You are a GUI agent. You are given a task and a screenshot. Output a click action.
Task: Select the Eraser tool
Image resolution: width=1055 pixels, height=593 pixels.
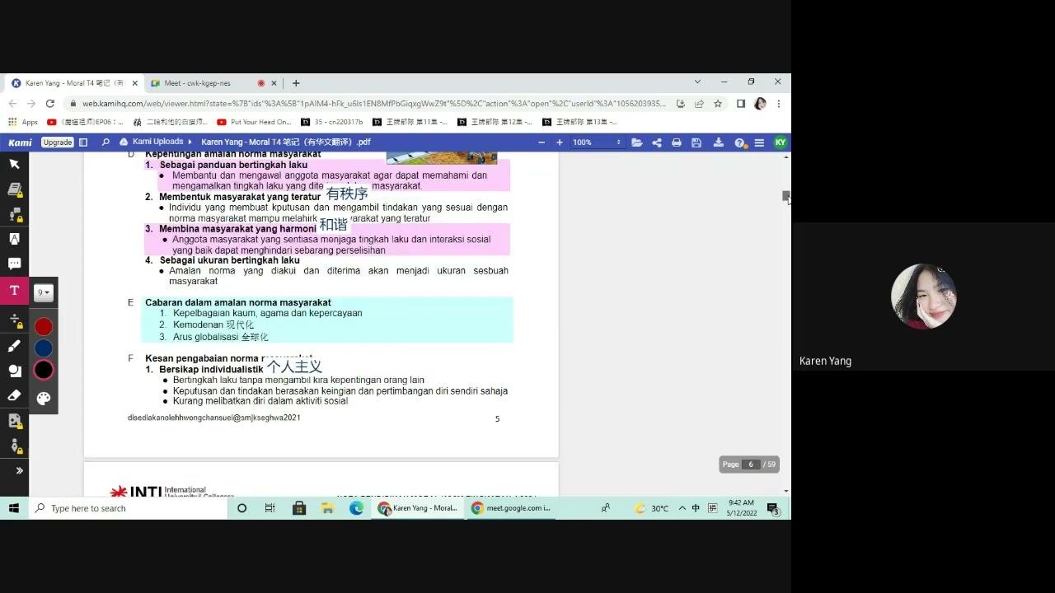pos(14,395)
